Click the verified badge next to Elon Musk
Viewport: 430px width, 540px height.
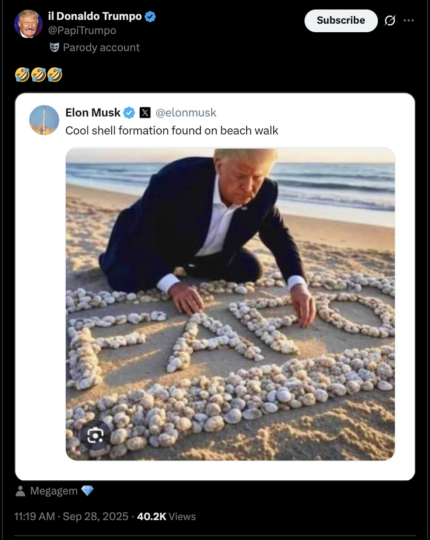129,113
